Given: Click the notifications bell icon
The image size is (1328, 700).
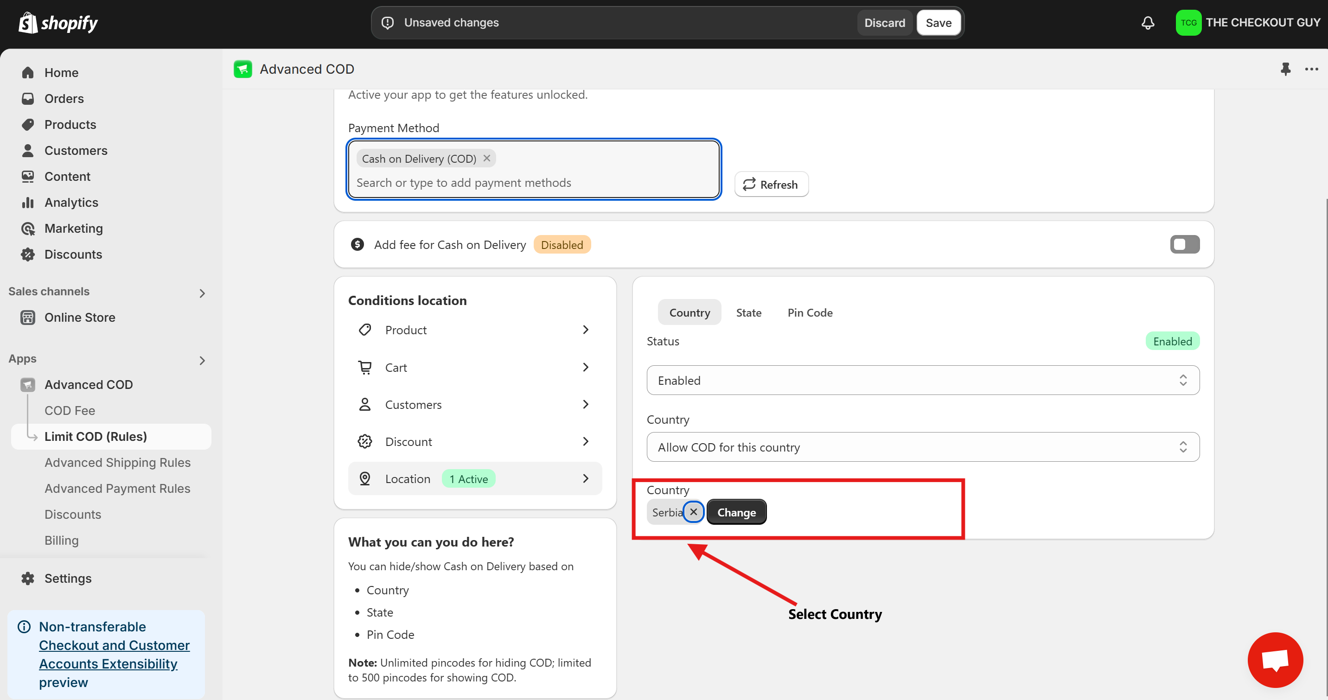Looking at the screenshot, I should pyautogui.click(x=1148, y=23).
